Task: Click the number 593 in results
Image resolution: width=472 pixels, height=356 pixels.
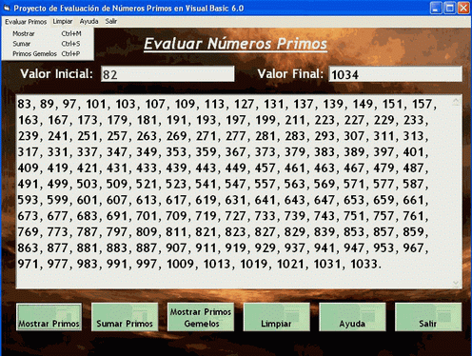Action: (28, 200)
